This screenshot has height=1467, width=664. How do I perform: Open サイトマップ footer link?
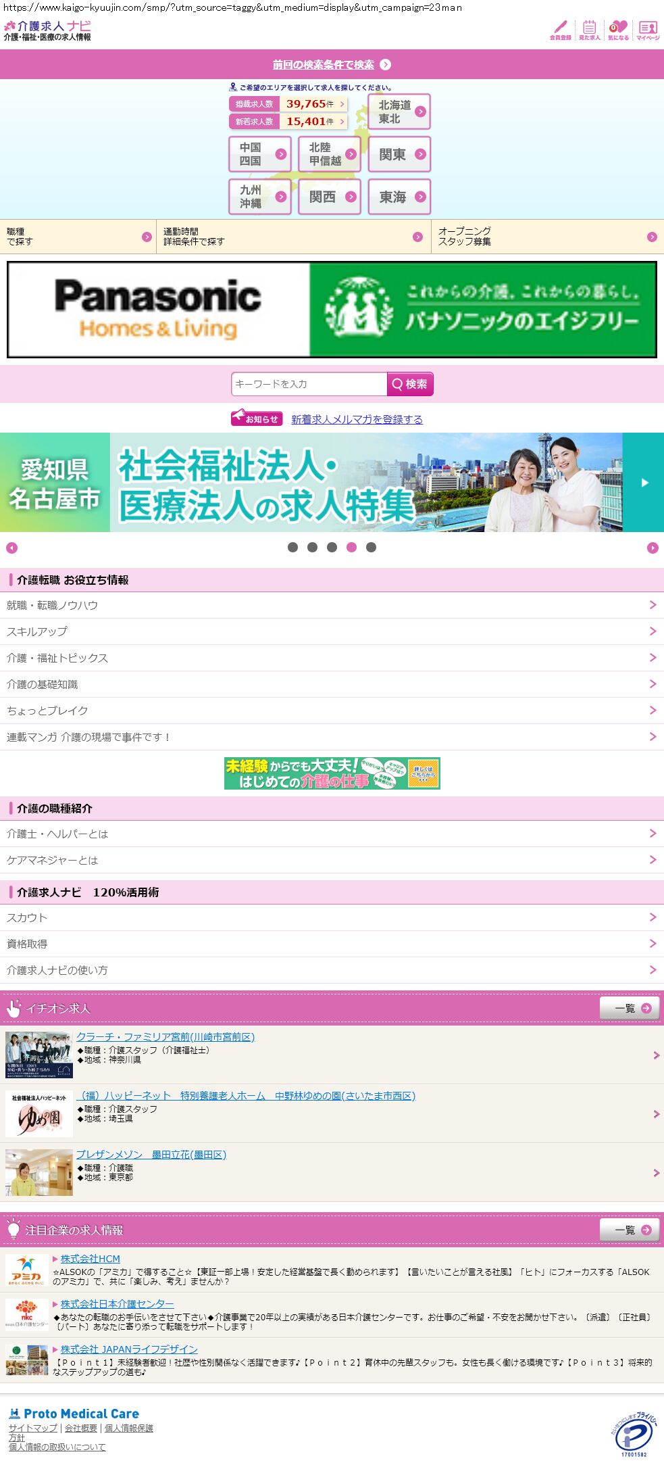[x=33, y=1428]
